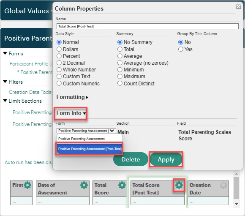The height and width of the screenshot is (216, 245).
Task: Open starred Positive Parenting form link
Action: pyautogui.click(x=35, y=72)
